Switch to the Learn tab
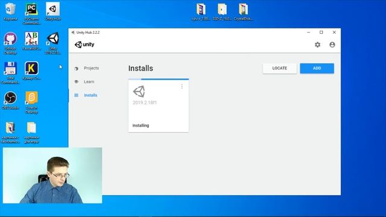The width and height of the screenshot is (386, 217). click(89, 82)
